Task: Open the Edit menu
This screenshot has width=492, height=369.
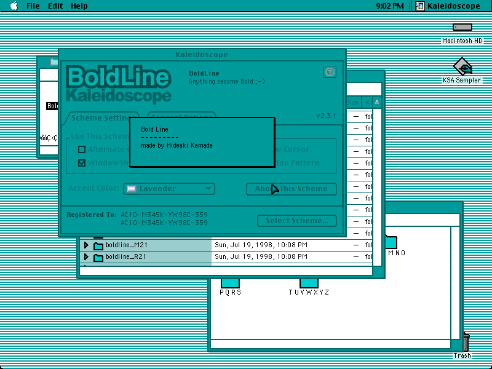Action: point(55,6)
